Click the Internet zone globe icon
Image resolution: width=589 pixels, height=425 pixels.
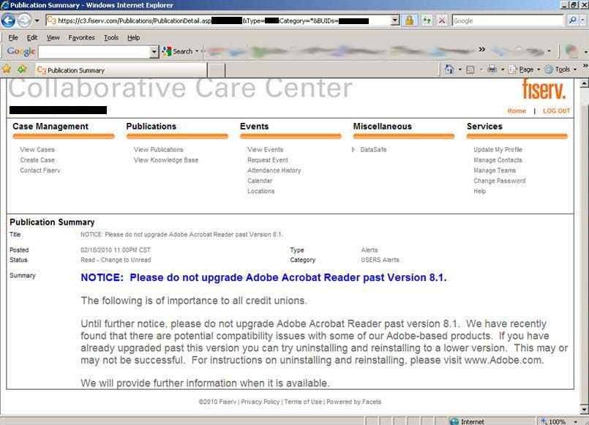tap(454, 421)
